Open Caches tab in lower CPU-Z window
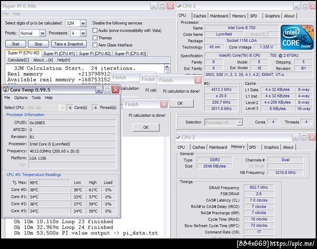 [199, 147]
